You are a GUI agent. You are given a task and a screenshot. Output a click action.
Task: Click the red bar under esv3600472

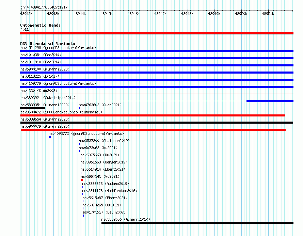(x=153, y=115)
